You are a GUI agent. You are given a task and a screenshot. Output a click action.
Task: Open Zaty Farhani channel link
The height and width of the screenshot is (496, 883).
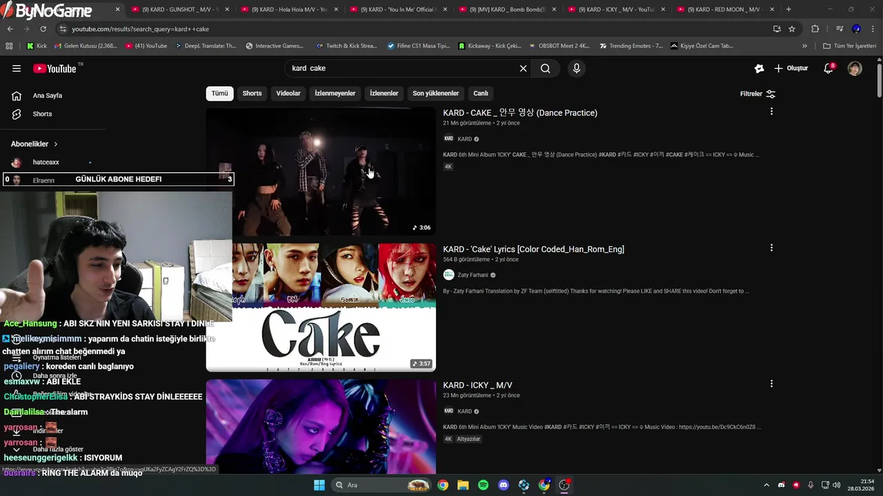pyautogui.click(x=473, y=275)
